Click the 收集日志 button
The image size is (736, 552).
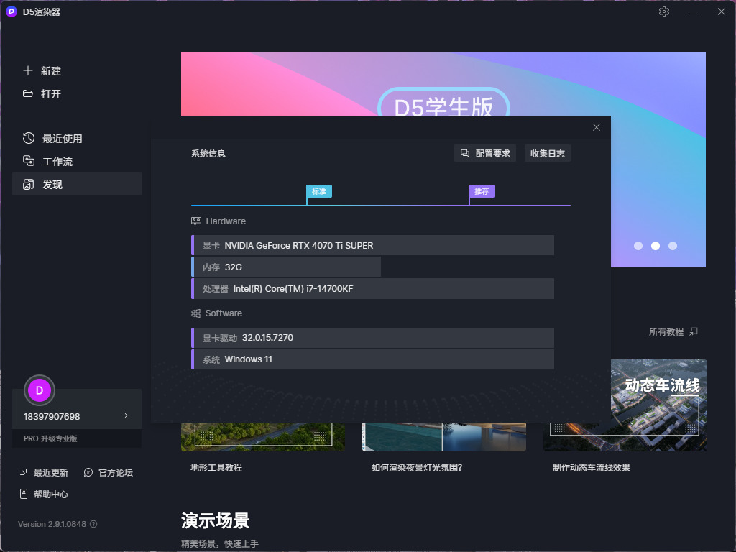coord(547,153)
